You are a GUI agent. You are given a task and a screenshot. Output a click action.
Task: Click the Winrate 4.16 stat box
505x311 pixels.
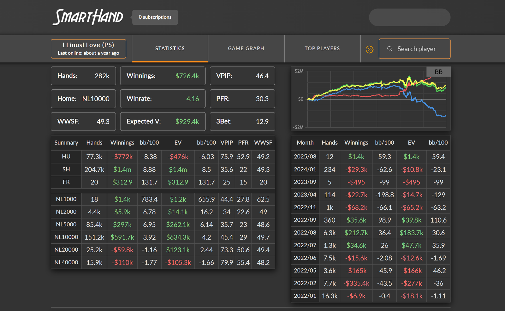pos(163,99)
